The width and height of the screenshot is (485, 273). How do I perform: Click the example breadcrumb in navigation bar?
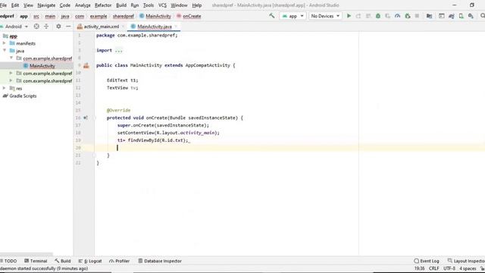(99, 16)
